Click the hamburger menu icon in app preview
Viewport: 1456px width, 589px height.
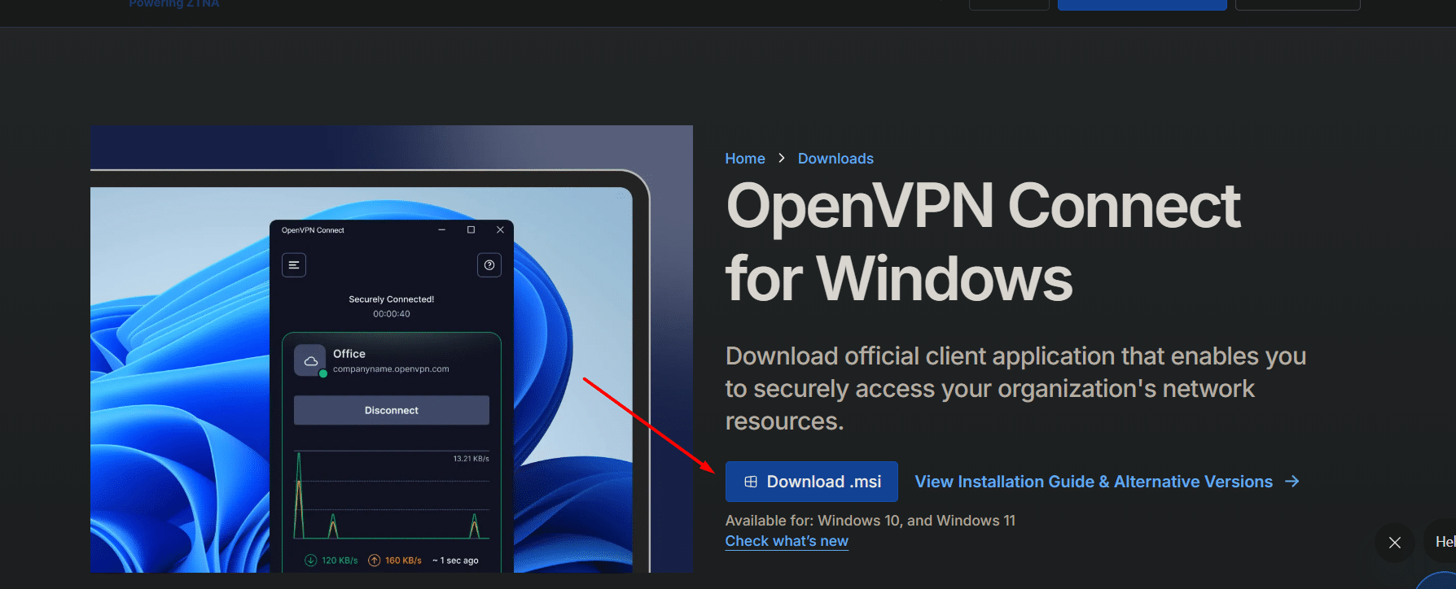click(294, 265)
